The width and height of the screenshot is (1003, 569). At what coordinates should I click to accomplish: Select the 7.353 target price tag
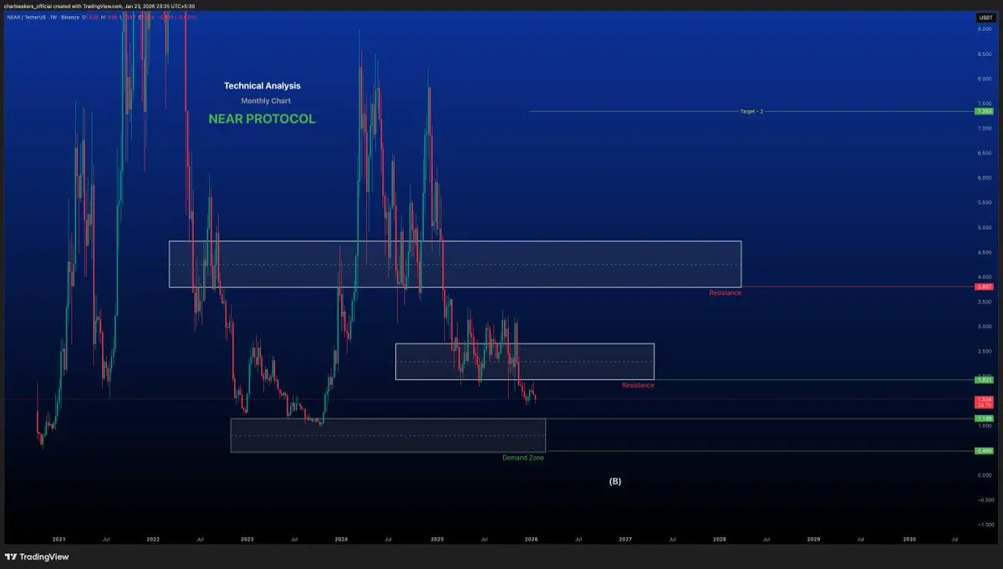984,111
